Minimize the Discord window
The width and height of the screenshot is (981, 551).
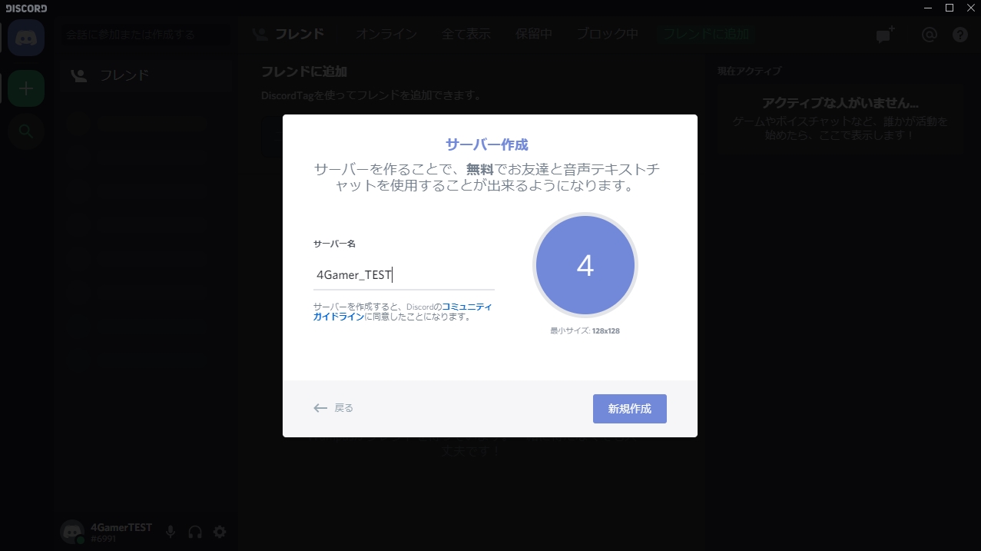(929, 8)
